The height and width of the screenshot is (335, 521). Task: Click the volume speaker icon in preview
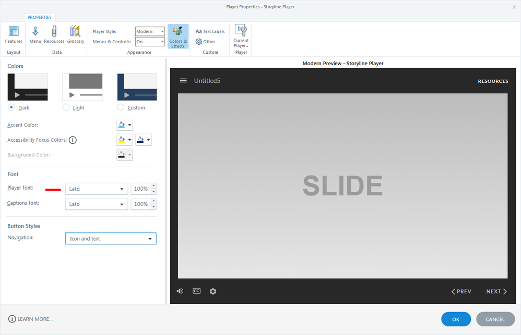180,291
